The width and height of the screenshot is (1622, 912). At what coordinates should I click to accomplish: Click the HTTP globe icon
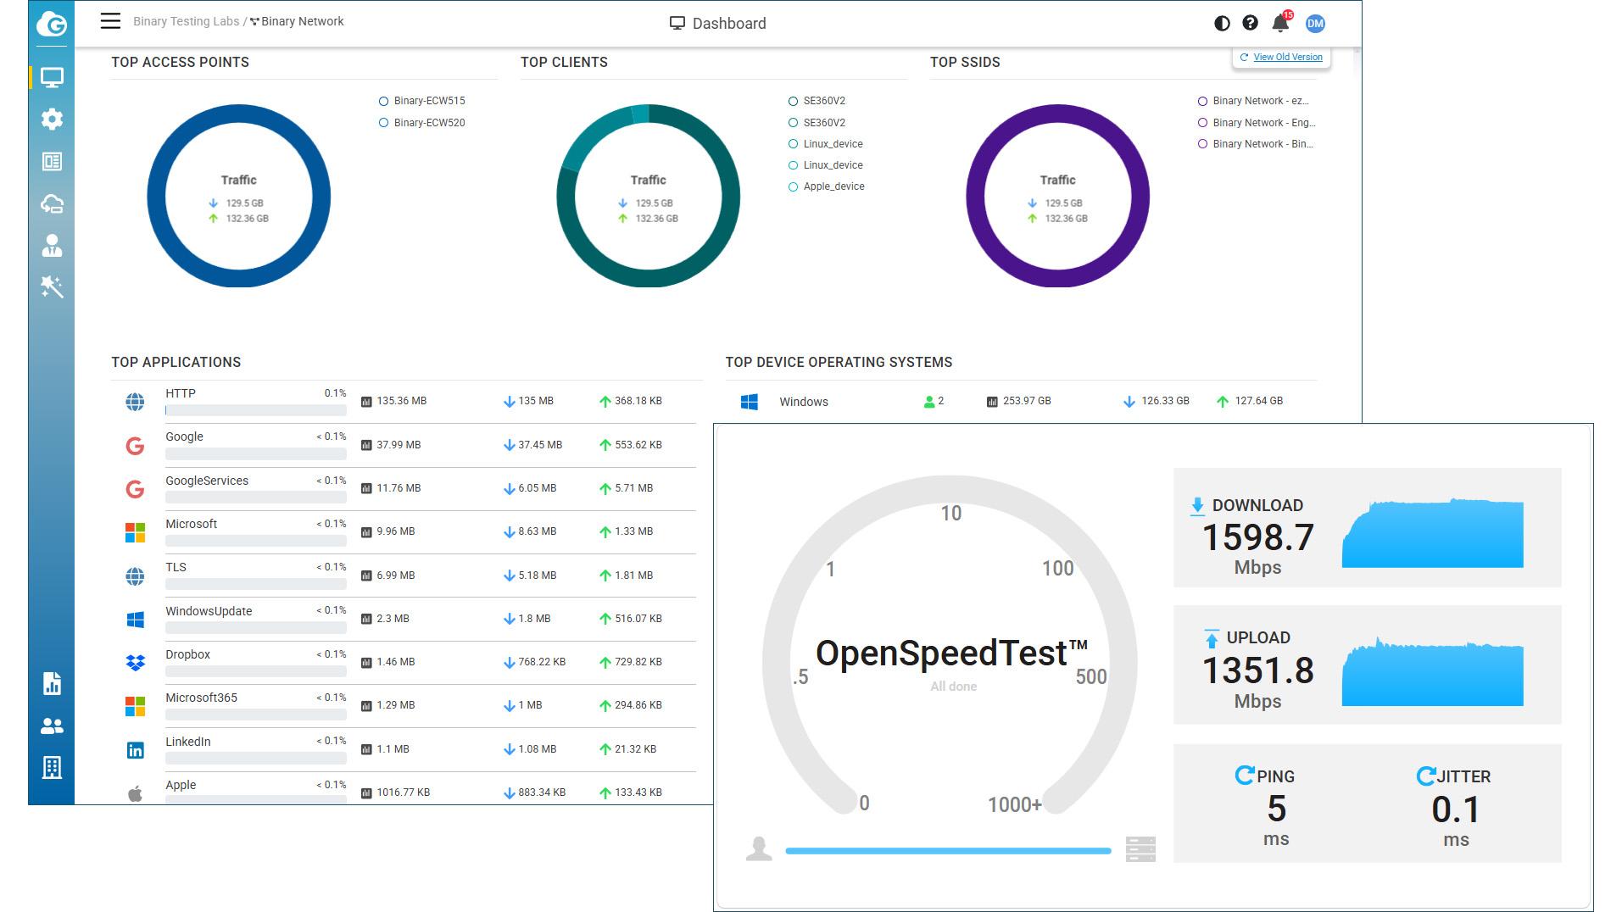click(135, 403)
